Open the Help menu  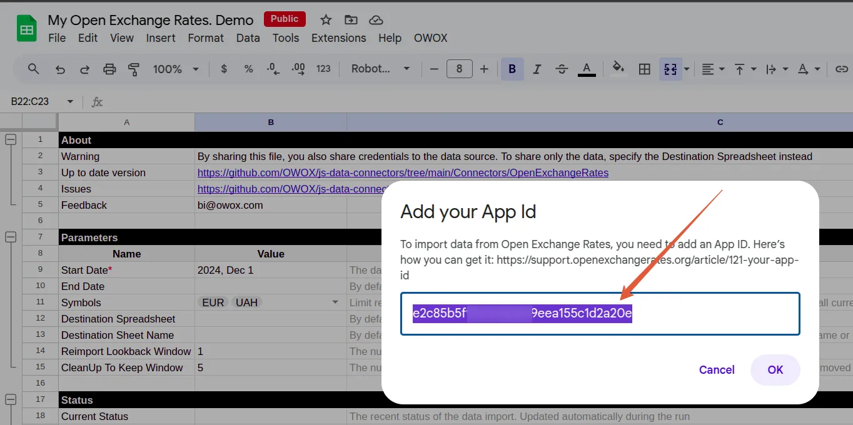tap(390, 37)
